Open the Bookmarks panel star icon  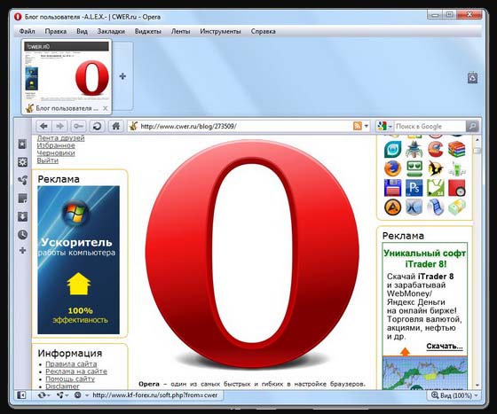[x=22, y=145]
